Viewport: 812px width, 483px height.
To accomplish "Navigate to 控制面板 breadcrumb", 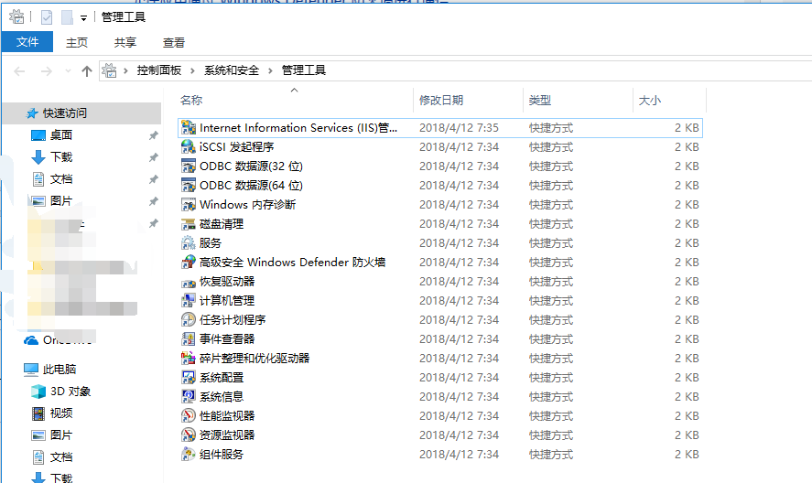I will [x=159, y=70].
